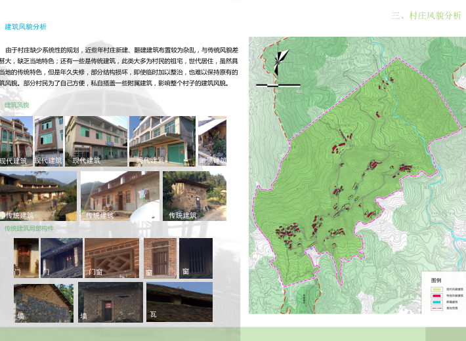
Task: Select the 瓦 roof tile photo
Action: [x=179, y=302]
